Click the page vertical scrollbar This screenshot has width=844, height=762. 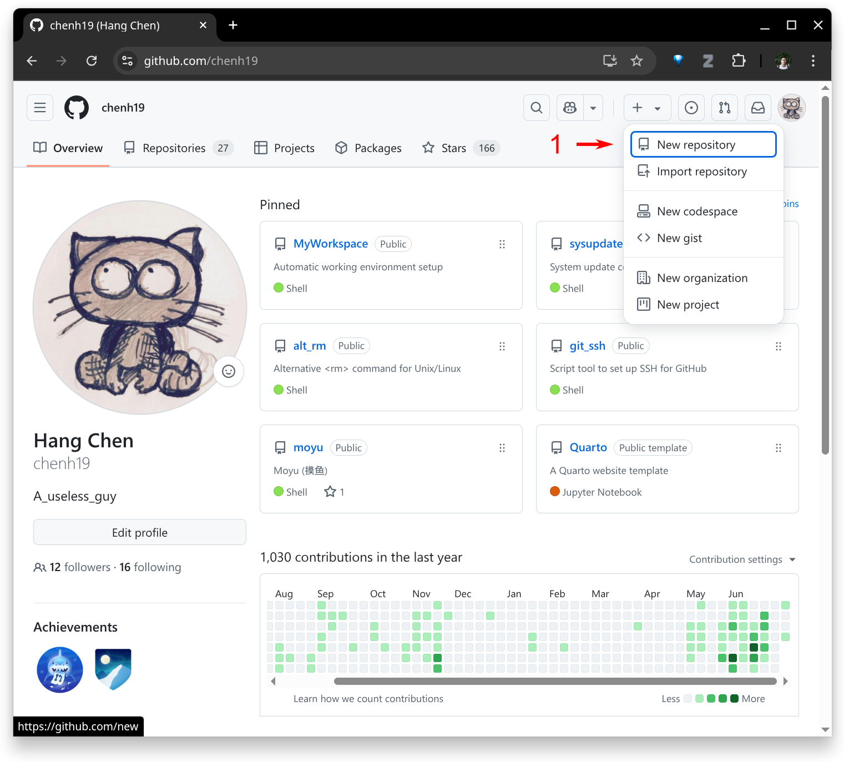[826, 275]
